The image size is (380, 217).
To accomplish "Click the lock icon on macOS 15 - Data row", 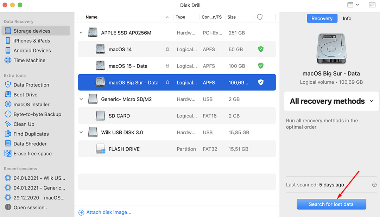I will coord(167,66).
